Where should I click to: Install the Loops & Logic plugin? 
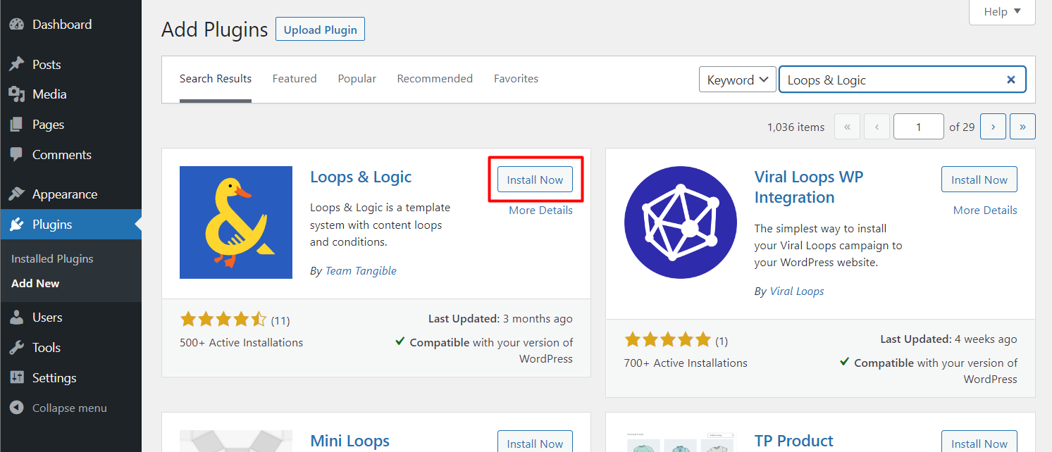click(535, 180)
